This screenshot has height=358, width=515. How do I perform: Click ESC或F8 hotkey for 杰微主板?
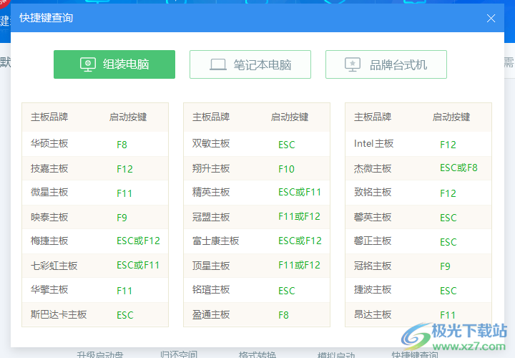coord(458,168)
